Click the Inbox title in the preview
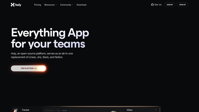The height and width of the screenshot is (112, 199). tap(130, 110)
